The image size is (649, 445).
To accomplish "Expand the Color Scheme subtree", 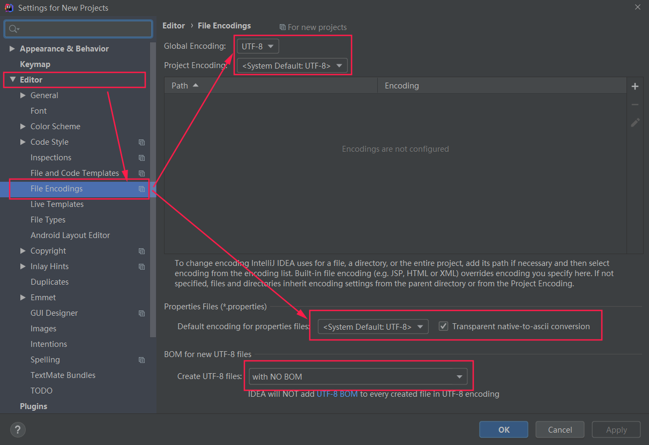I will (x=23, y=127).
